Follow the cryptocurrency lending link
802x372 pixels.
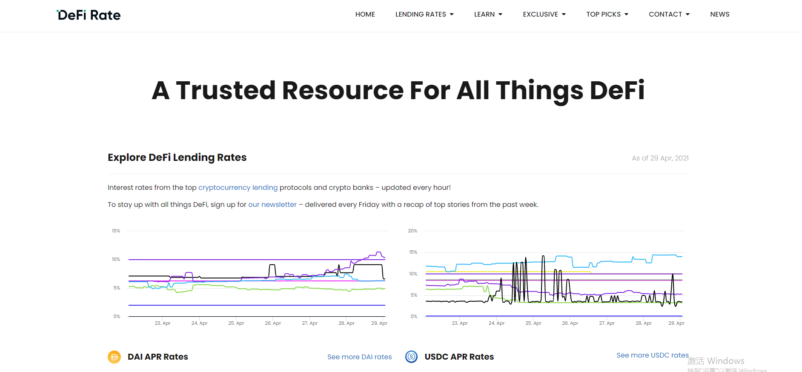[x=238, y=188]
